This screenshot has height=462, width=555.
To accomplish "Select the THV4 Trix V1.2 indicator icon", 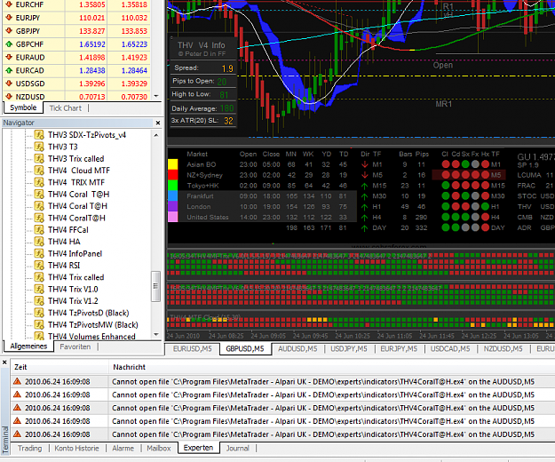I will click(x=39, y=301).
